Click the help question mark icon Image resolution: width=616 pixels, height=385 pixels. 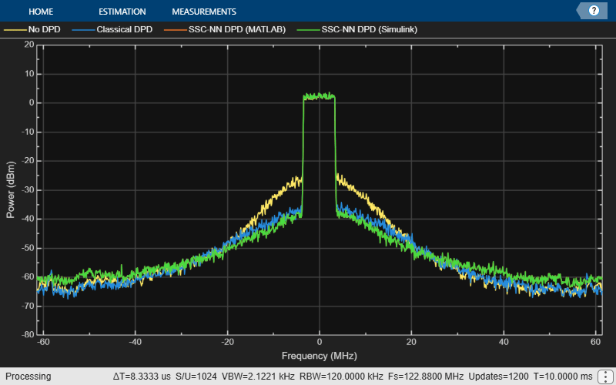pyautogui.click(x=594, y=11)
